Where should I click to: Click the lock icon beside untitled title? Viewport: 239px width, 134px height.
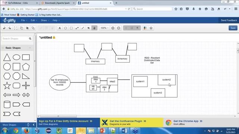tap(54, 37)
